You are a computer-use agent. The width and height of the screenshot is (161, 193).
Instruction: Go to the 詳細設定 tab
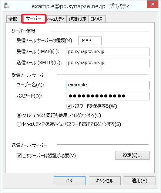point(77,19)
